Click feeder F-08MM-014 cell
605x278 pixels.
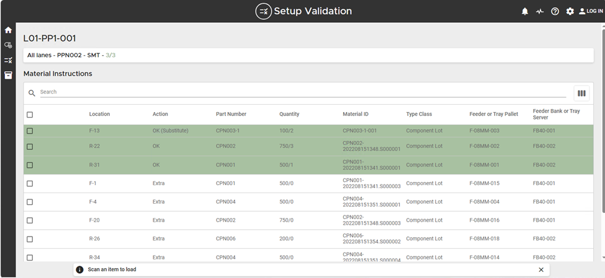click(484, 257)
